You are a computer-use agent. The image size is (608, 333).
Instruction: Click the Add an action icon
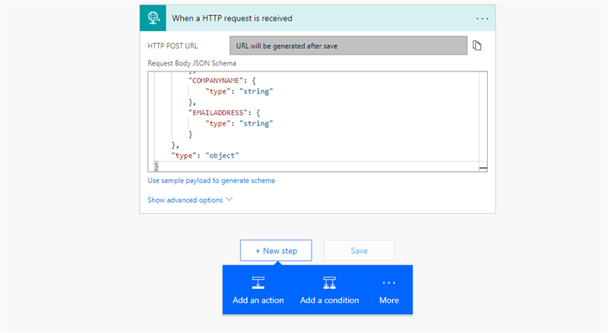258,283
